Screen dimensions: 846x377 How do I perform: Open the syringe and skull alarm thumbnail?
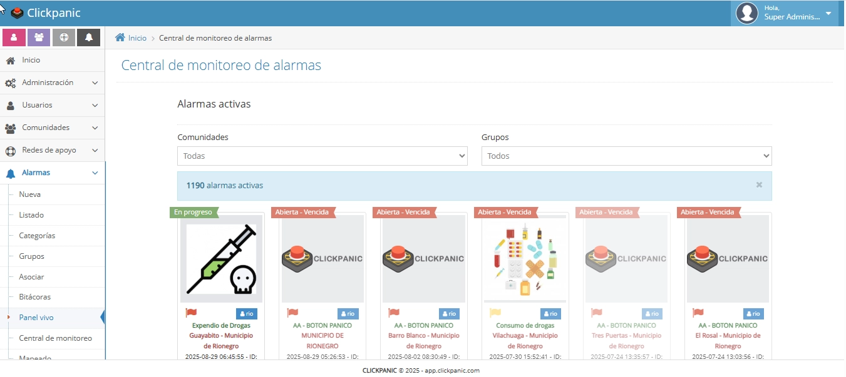tap(221, 259)
